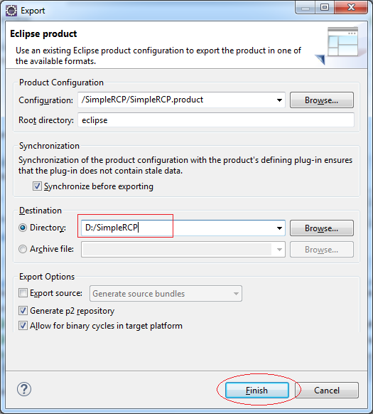Open the Configuration dropdown arrow
Viewport: 373px width, 414px height.
(279, 100)
